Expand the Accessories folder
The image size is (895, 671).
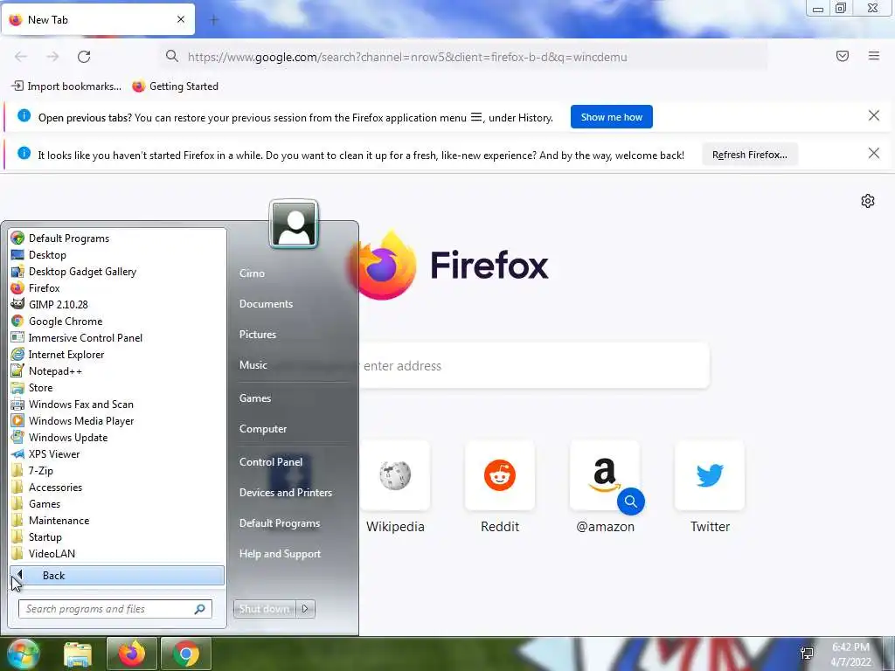pyautogui.click(x=117, y=486)
